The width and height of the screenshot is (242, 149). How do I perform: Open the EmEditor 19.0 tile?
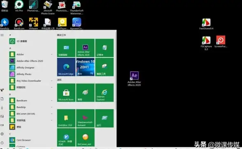(x=66, y=118)
